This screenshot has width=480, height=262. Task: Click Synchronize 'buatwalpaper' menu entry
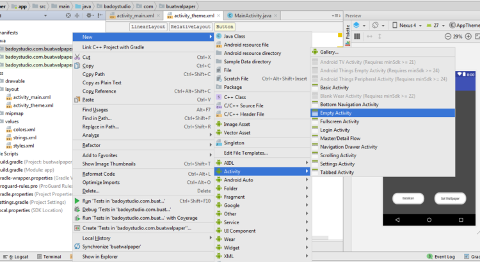pos(113,246)
